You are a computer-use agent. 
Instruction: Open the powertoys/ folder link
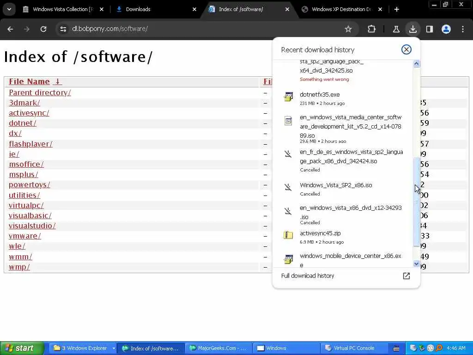(30, 185)
